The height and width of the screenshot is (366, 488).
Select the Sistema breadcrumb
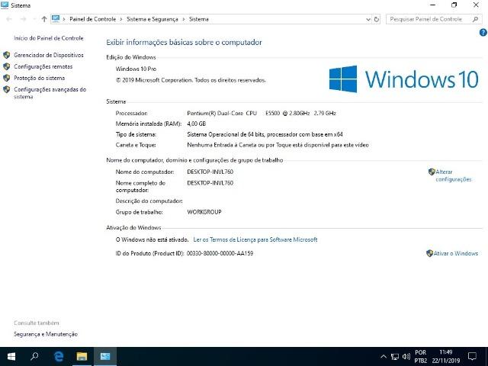198,19
